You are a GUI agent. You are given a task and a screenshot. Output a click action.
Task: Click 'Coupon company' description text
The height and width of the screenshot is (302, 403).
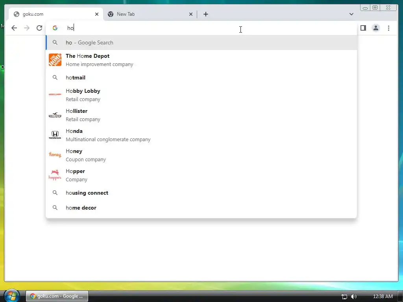86,160
